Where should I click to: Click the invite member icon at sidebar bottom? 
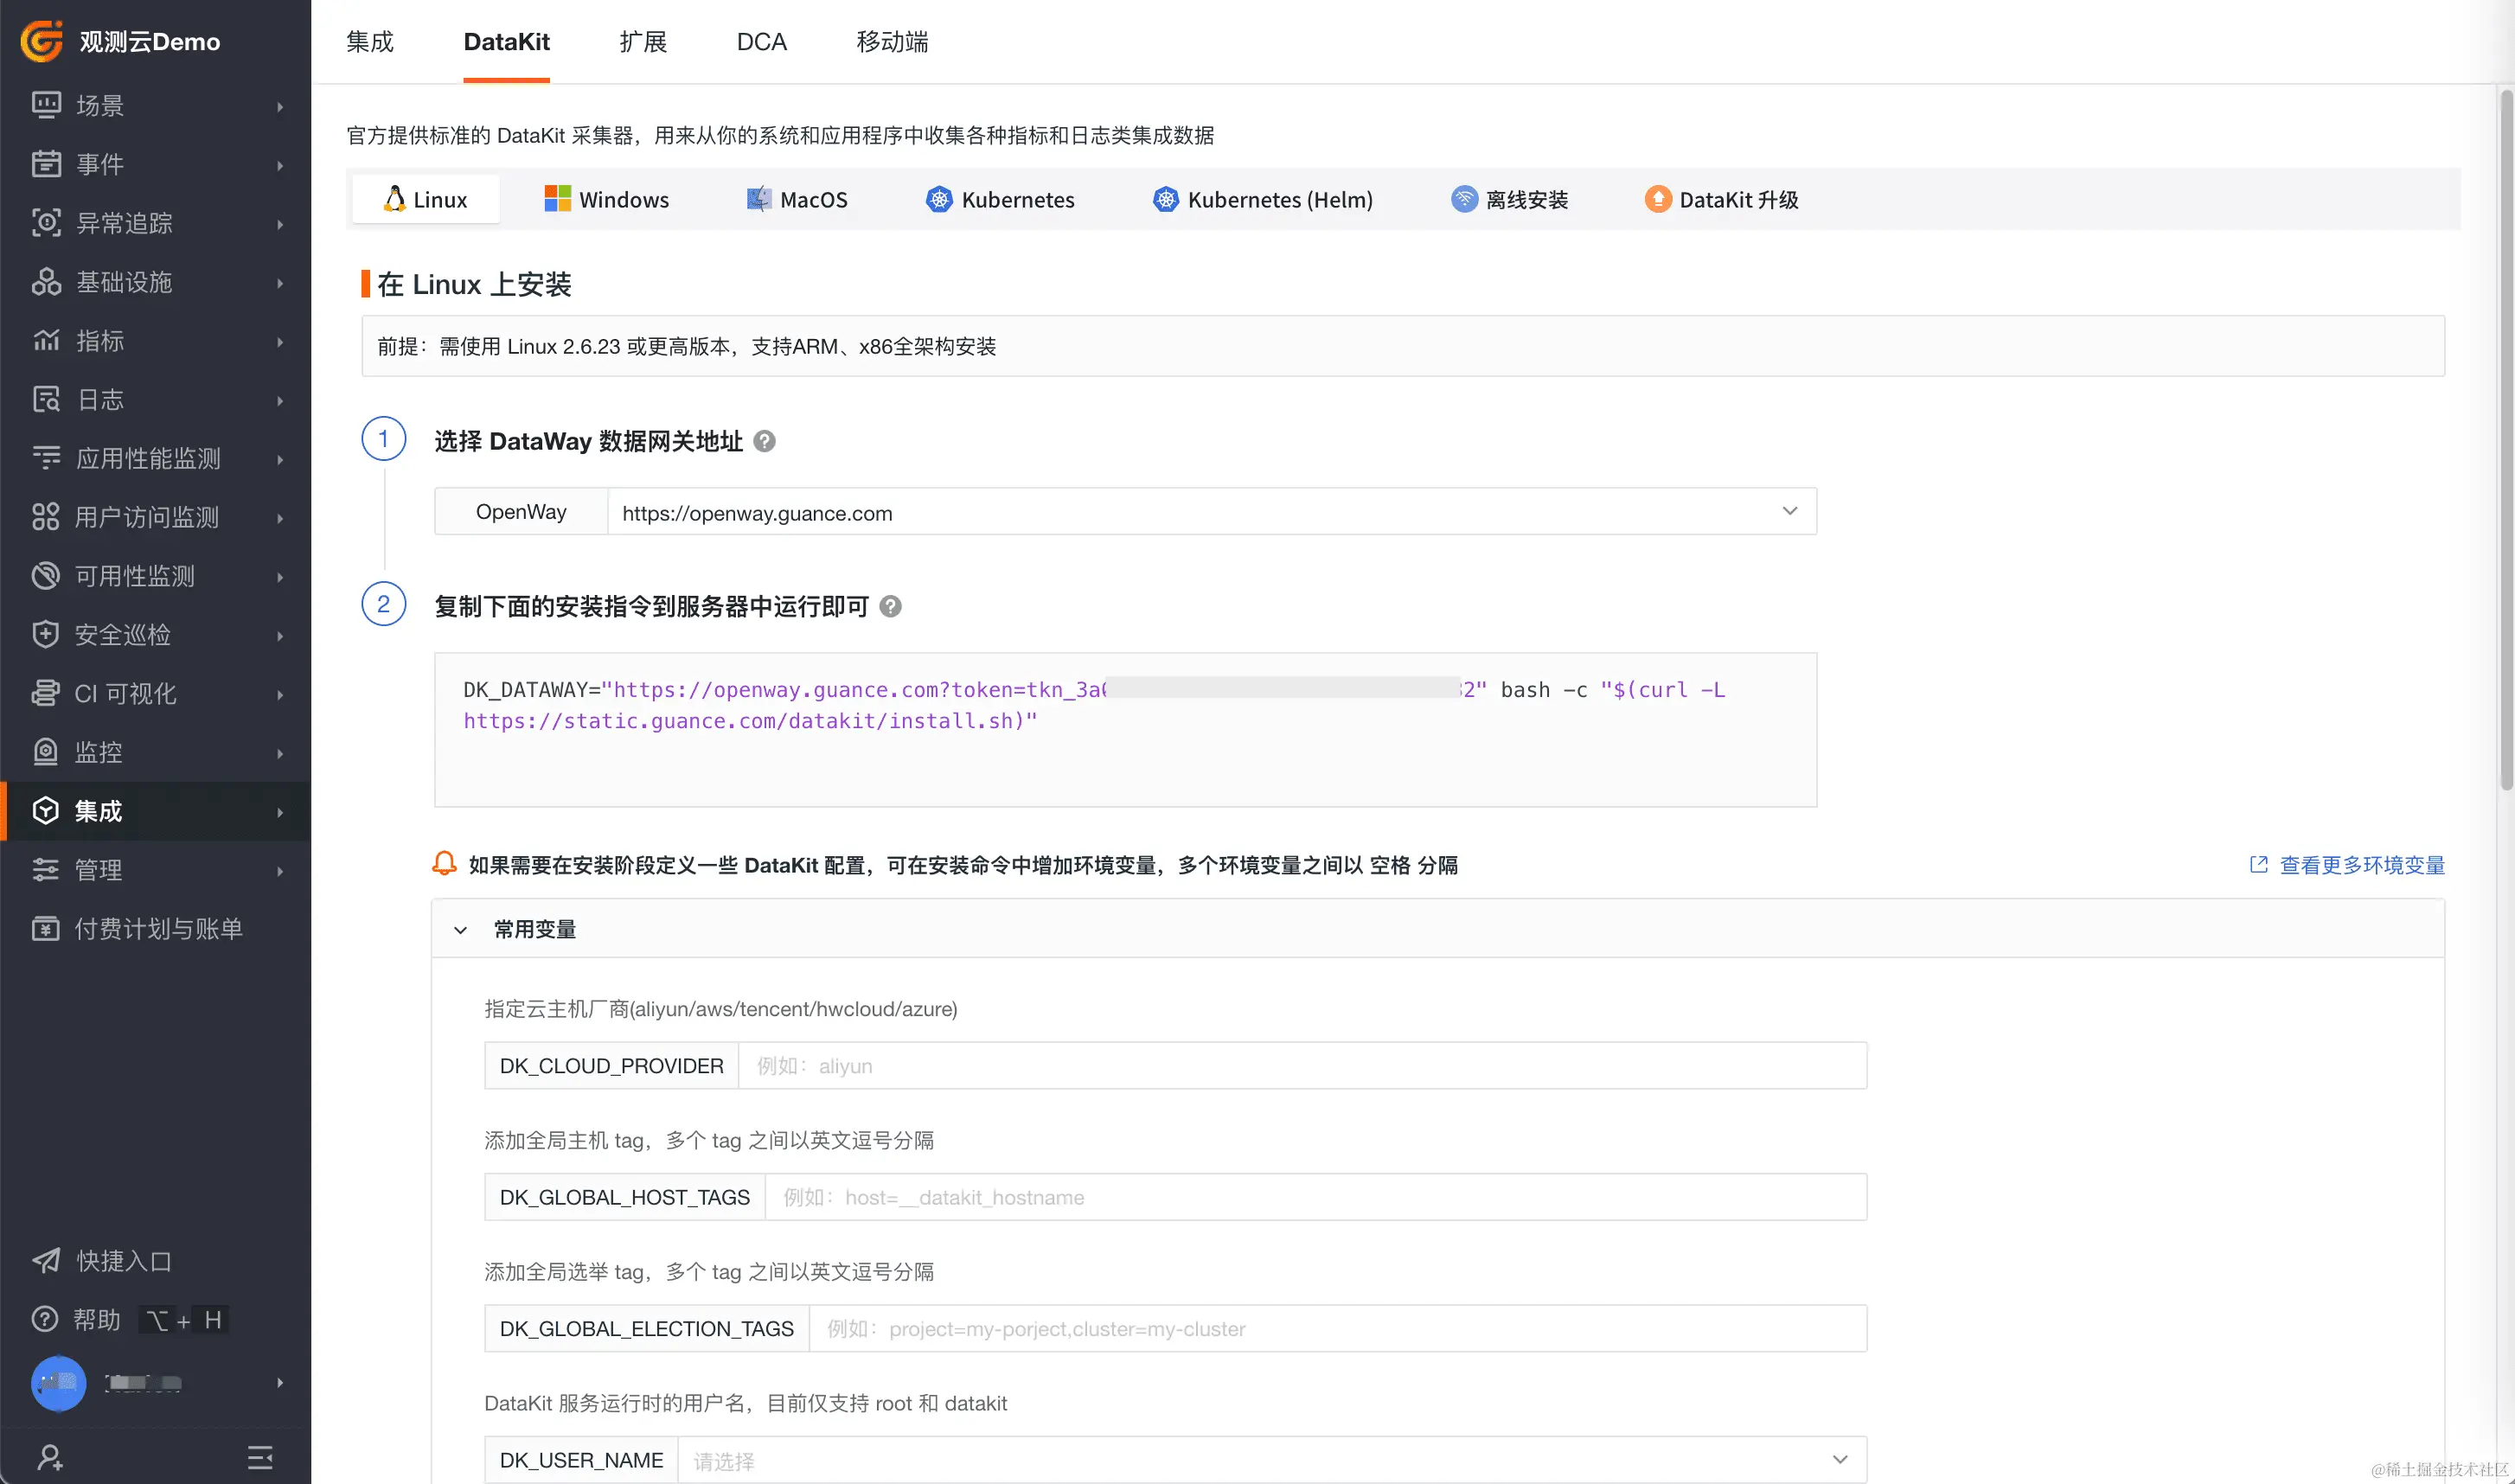tap(49, 1457)
